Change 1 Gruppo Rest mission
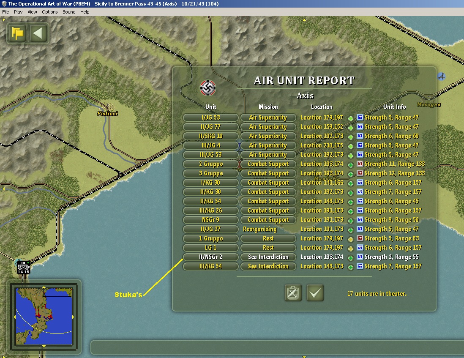This screenshot has height=358, width=464. pyautogui.click(x=268, y=238)
